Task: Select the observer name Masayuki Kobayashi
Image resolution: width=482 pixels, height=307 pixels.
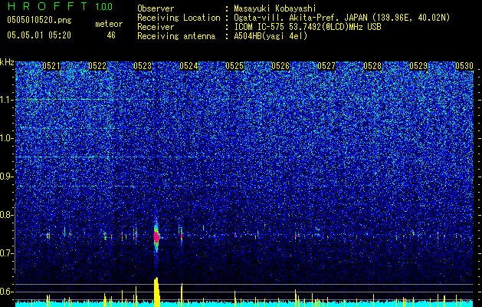Action: (x=275, y=8)
